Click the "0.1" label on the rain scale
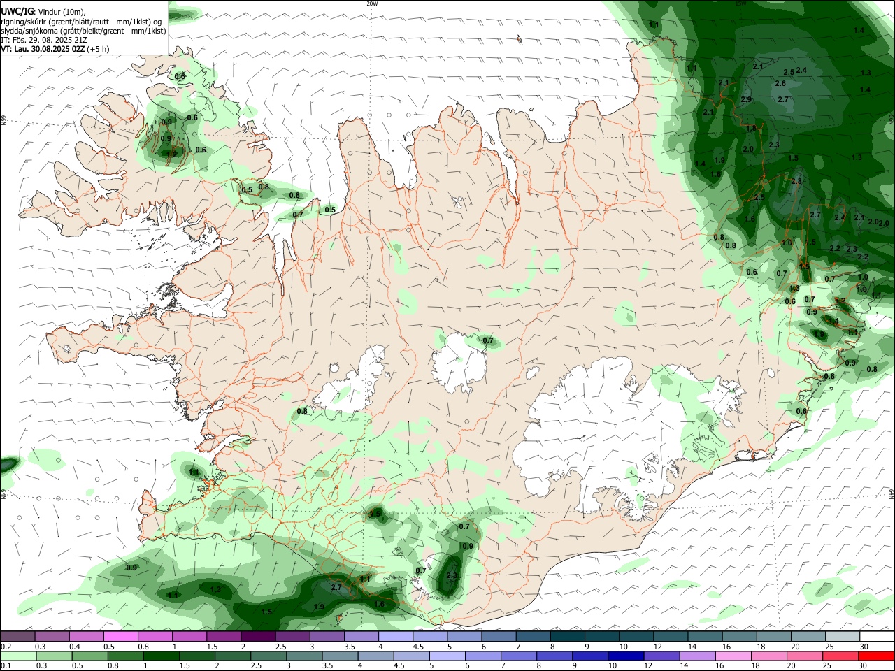The image size is (895, 671). click(x=6, y=666)
